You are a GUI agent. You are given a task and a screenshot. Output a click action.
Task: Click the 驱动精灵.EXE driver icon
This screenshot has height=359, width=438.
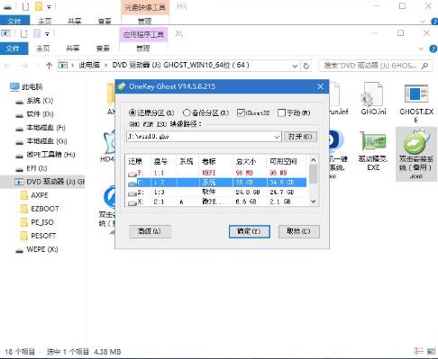(373, 141)
